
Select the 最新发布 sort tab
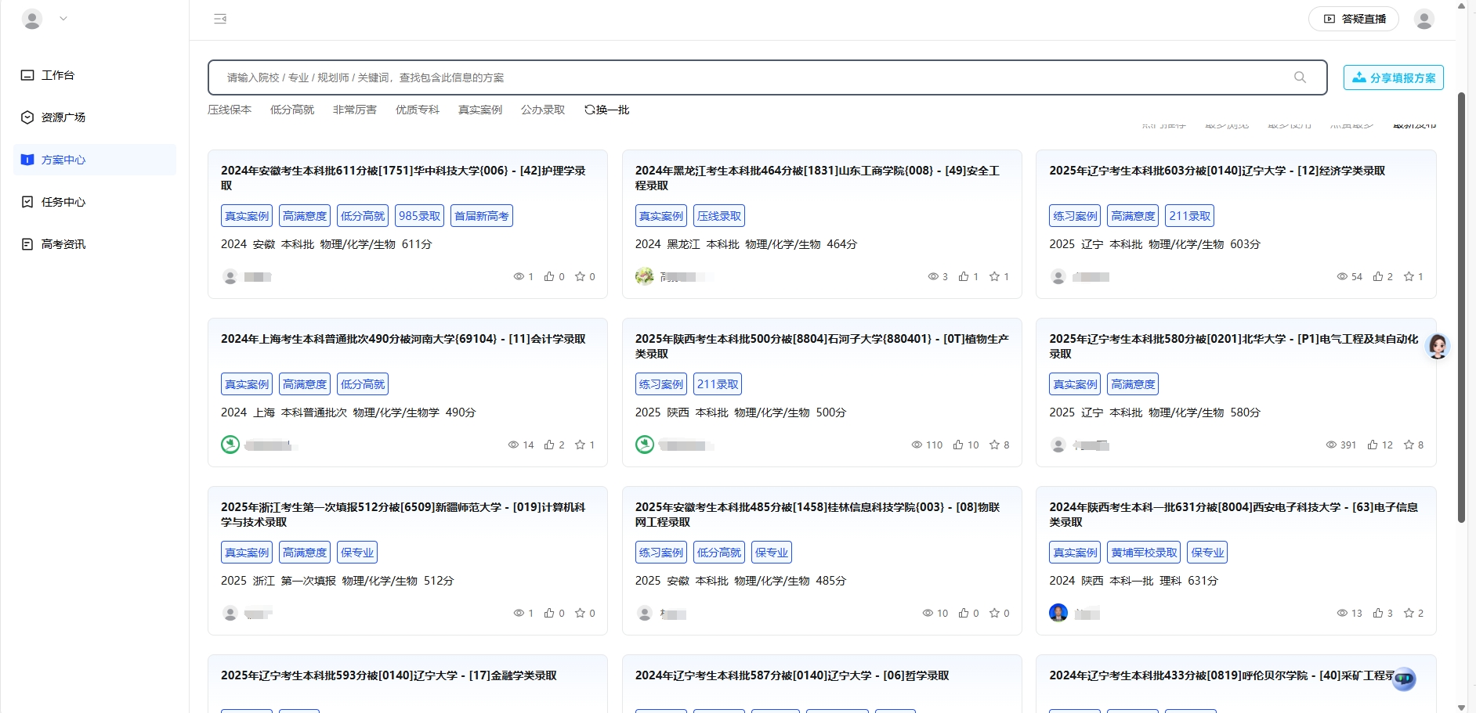[1413, 124]
